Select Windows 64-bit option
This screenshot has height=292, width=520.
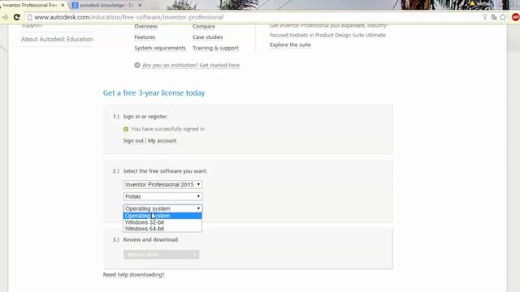[162, 229]
